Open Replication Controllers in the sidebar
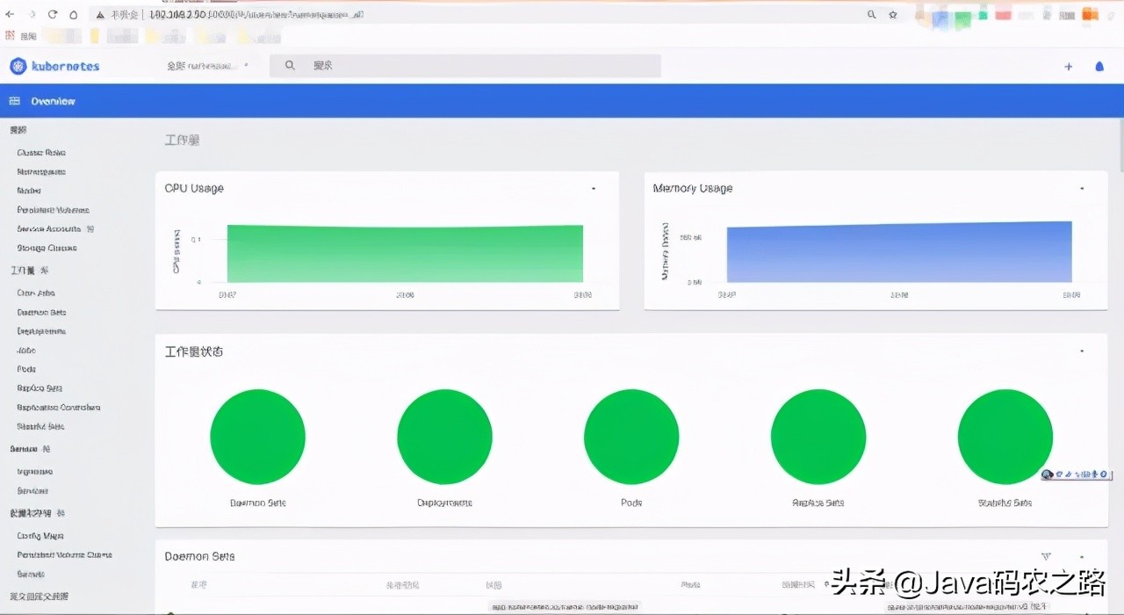 point(59,408)
